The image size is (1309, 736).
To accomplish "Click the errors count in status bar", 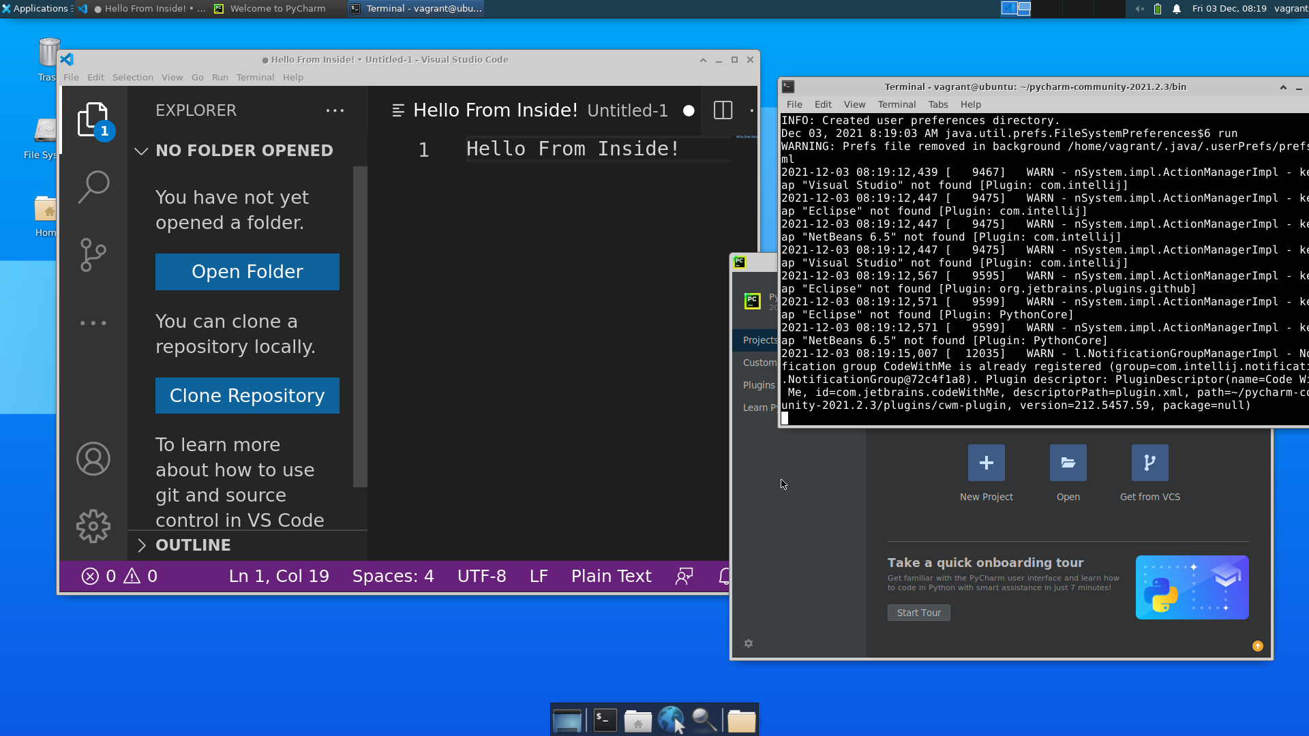I will (100, 577).
